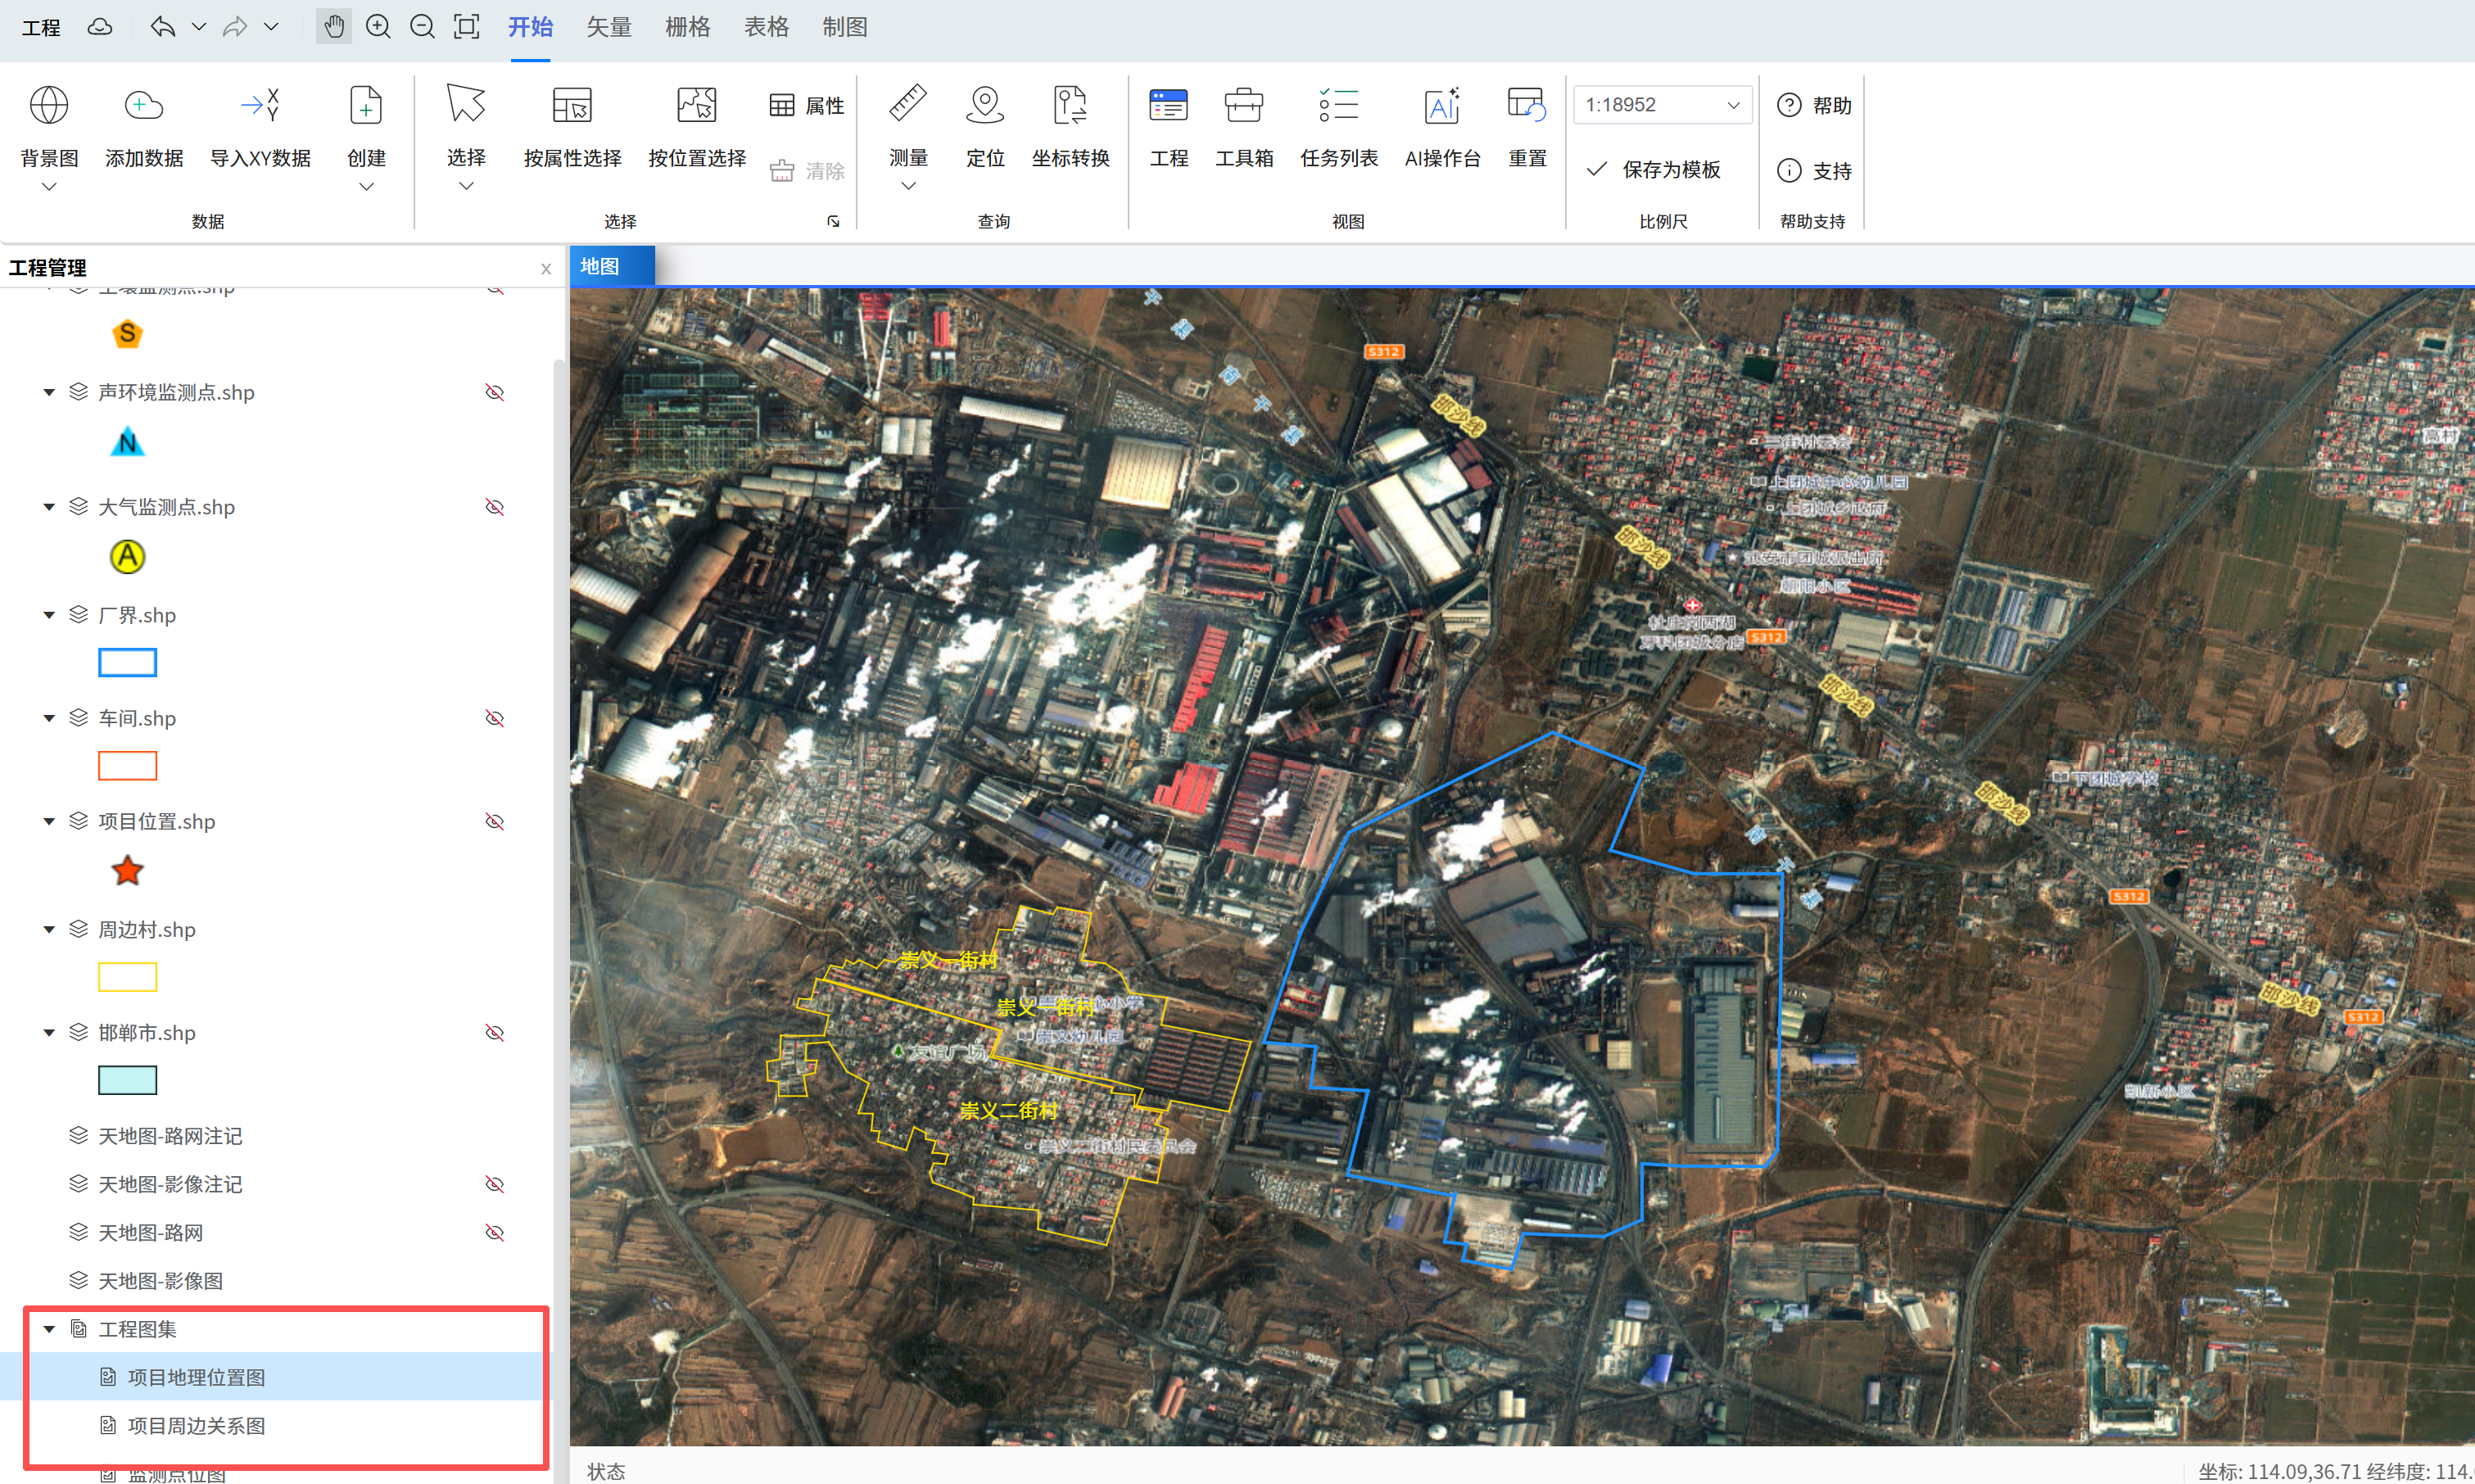Screen dimensions: 2475x1484
Task: Click the 帮助 button
Action: (x=1814, y=105)
